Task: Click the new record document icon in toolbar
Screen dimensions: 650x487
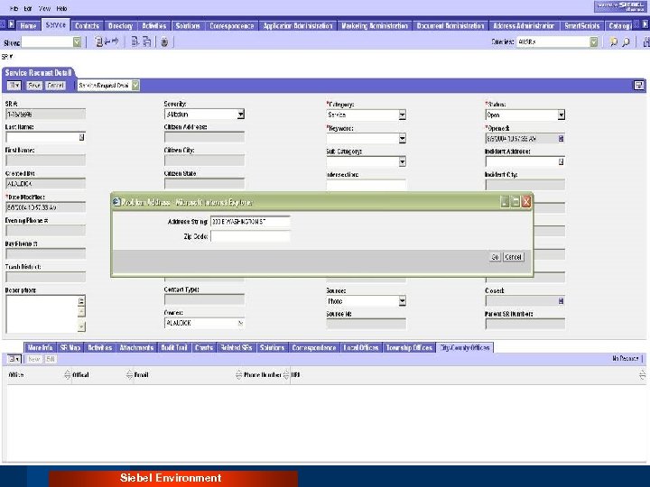Action: pos(135,41)
